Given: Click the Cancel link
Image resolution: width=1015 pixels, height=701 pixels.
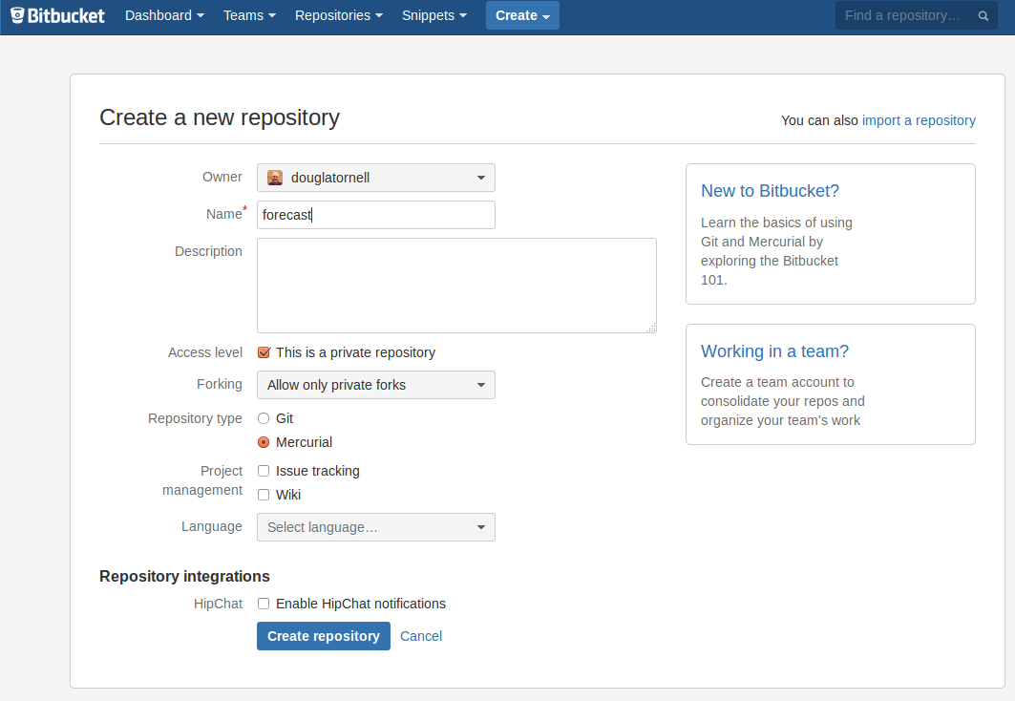Looking at the screenshot, I should coord(421,636).
